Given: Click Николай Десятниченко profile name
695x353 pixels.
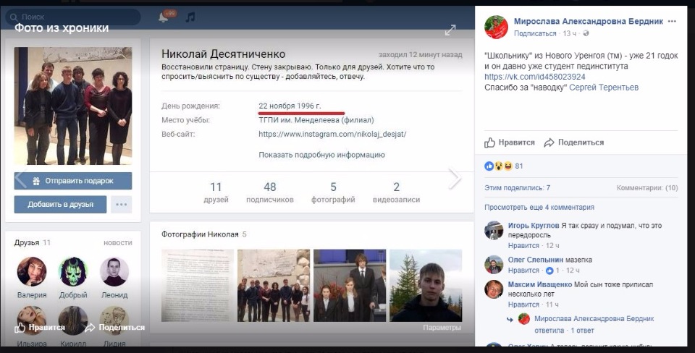Looking at the screenshot, I should (224, 54).
